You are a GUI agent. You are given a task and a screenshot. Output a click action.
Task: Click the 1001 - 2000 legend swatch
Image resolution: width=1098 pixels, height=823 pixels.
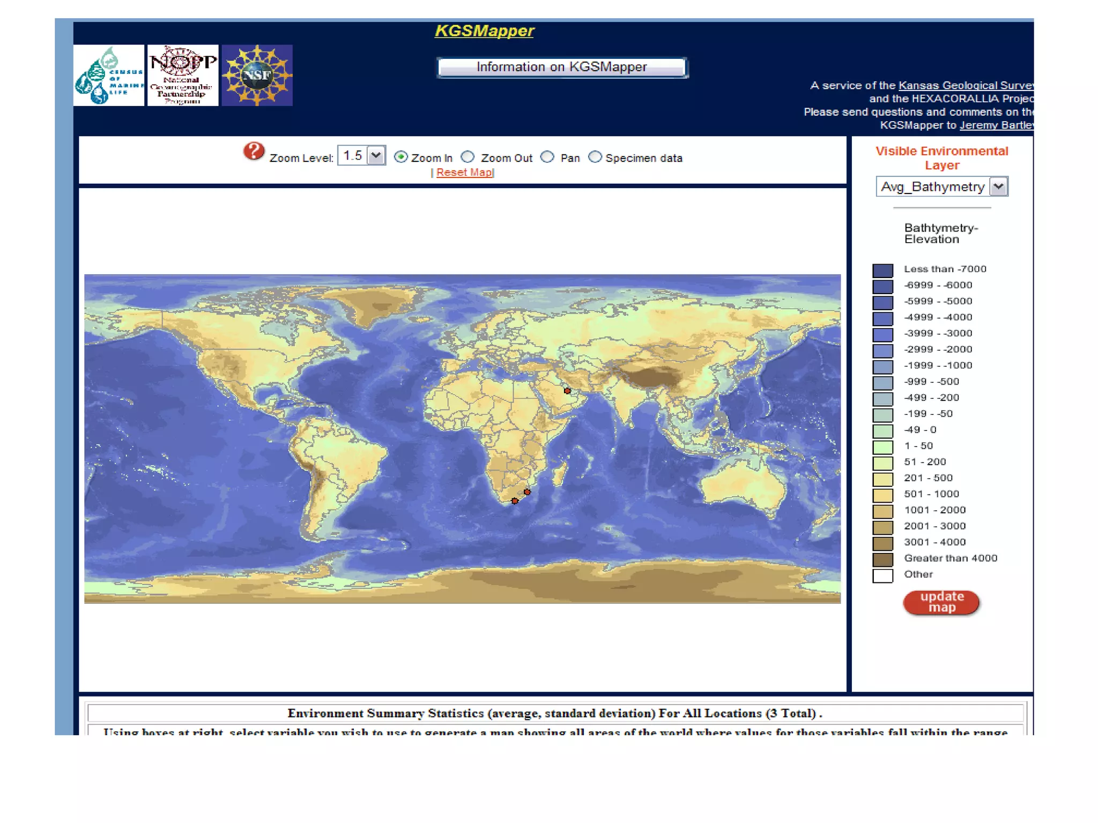tap(882, 511)
